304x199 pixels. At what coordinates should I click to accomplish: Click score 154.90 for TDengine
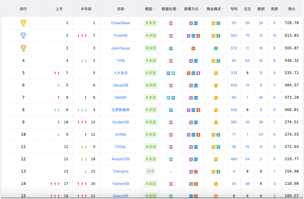292,171
